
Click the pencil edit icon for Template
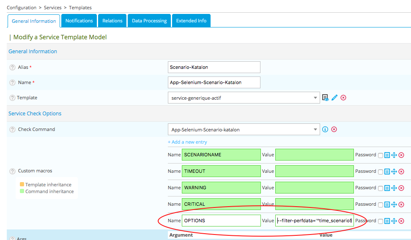point(334,98)
